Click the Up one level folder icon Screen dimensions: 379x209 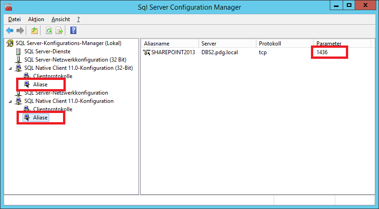pos(34,31)
